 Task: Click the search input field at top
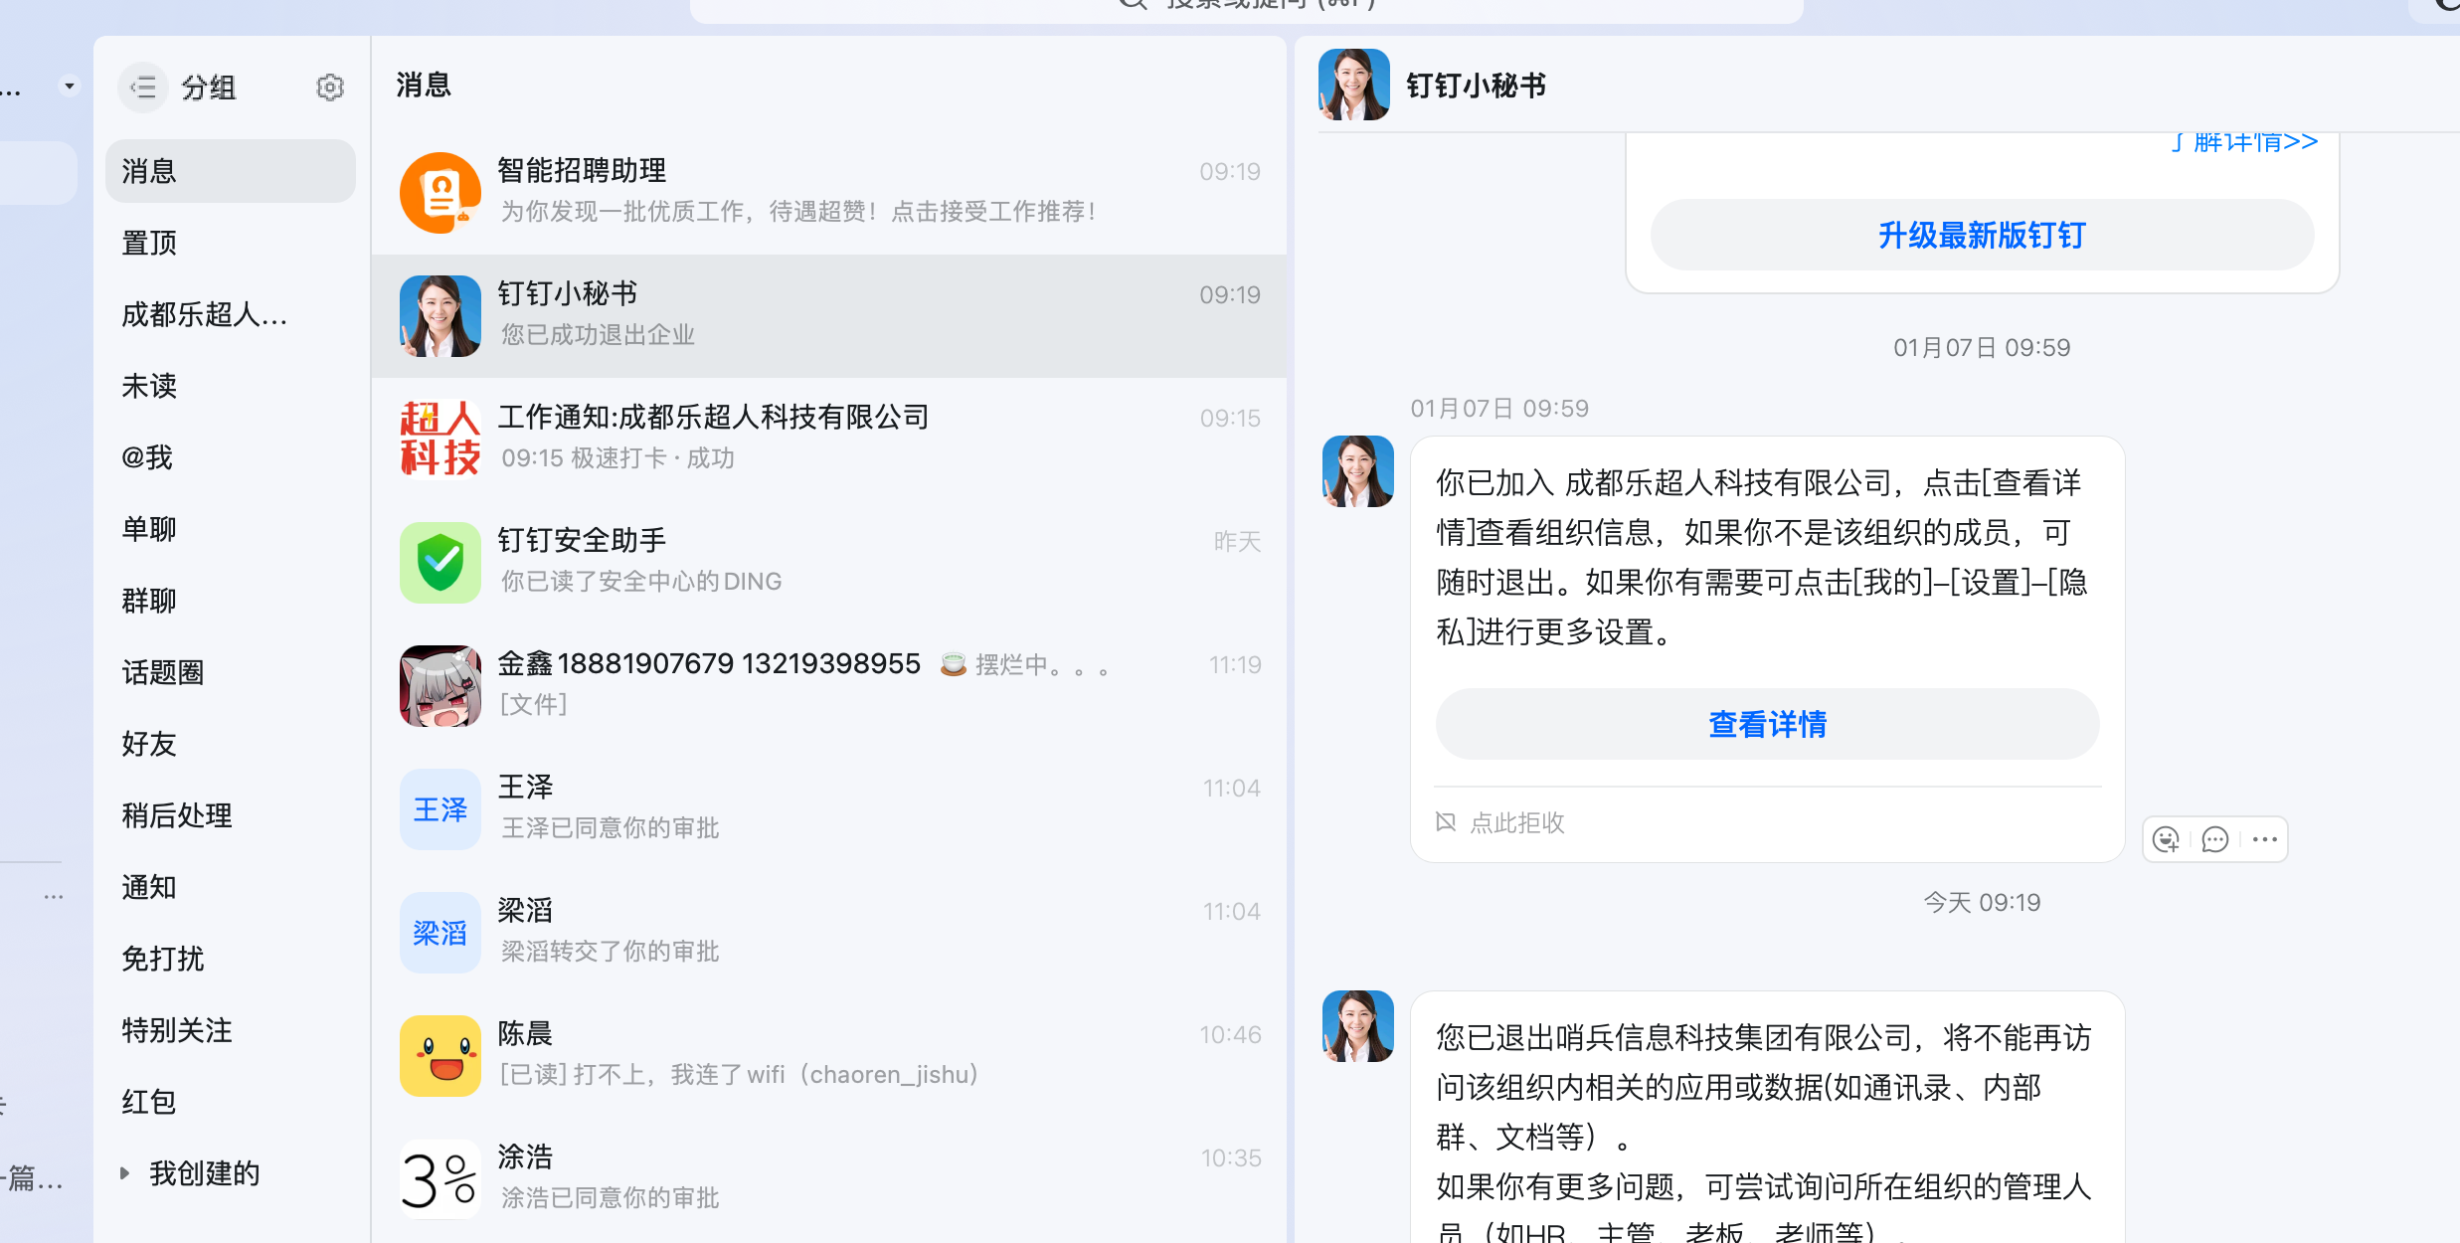pos(1245,8)
